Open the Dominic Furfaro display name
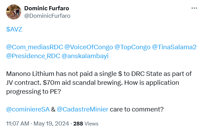Viewport: 204px width, 133px height. pyautogui.click(x=47, y=8)
